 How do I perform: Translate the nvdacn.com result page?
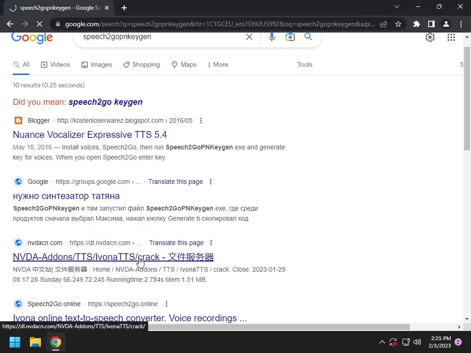coord(176,243)
